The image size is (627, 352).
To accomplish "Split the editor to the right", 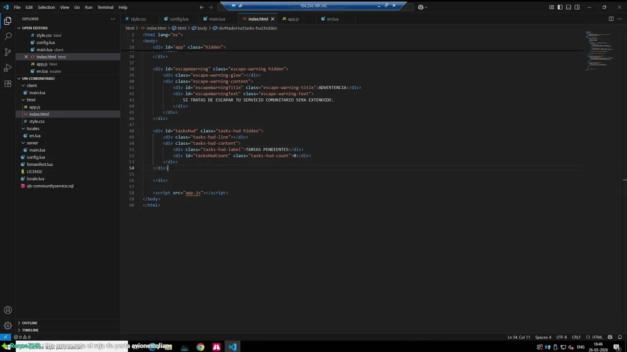I will pos(611,19).
